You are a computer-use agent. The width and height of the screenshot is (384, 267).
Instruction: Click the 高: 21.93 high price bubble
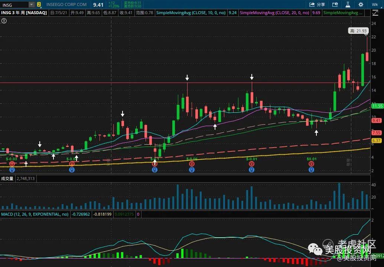point(358,31)
